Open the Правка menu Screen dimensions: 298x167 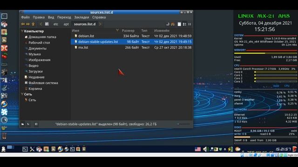click(x=39, y=17)
